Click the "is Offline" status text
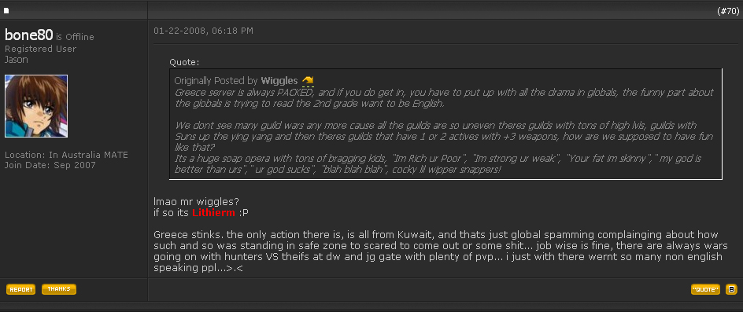The height and width of the screenshot is (312, 743). (x=75, y=37)
